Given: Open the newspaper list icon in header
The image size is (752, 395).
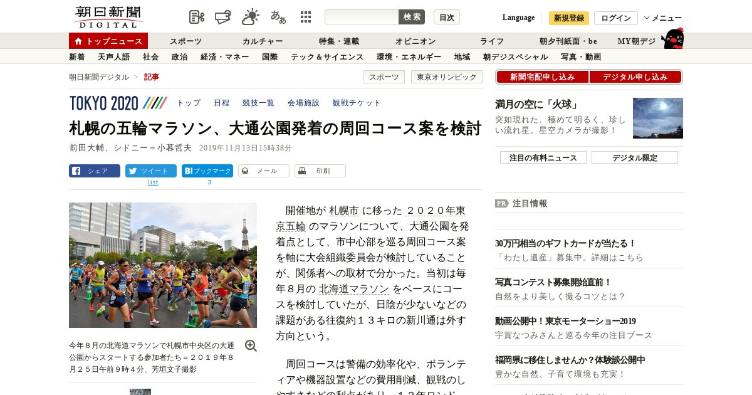Looking at the screenshot, I should [197, 17].
